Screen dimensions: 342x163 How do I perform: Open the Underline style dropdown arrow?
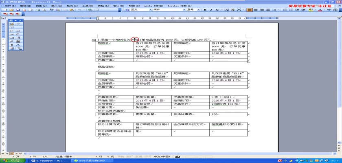221,10
